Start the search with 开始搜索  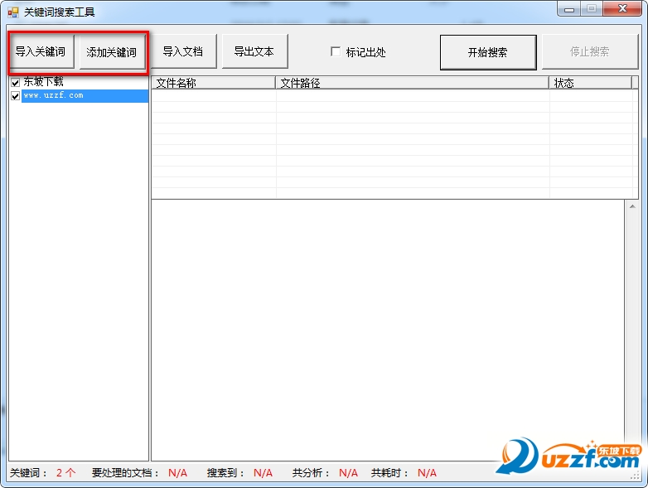point(488,52)
